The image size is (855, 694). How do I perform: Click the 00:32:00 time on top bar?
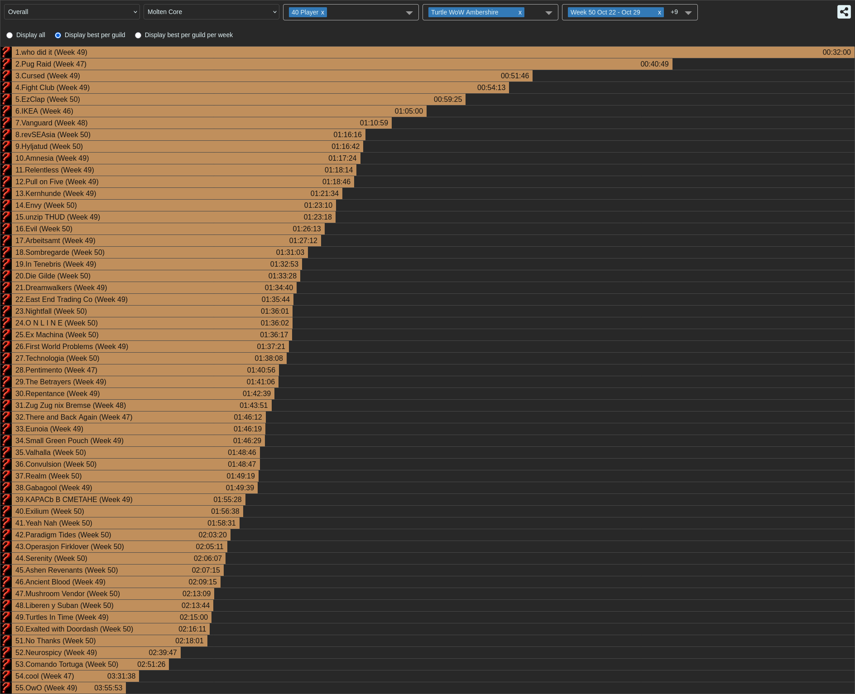click(836, 52)
